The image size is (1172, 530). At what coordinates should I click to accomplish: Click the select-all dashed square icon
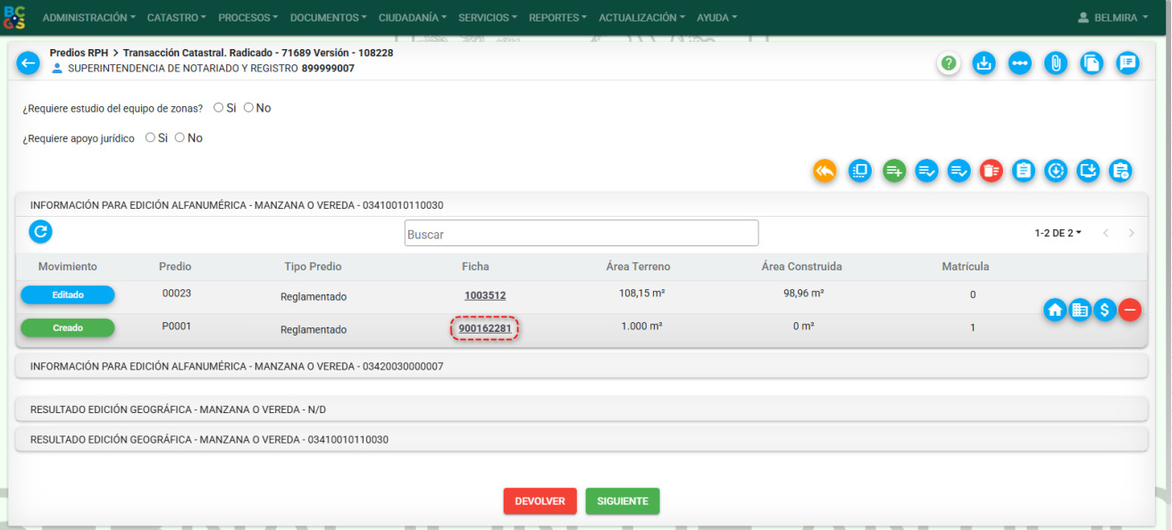(860, 170)
